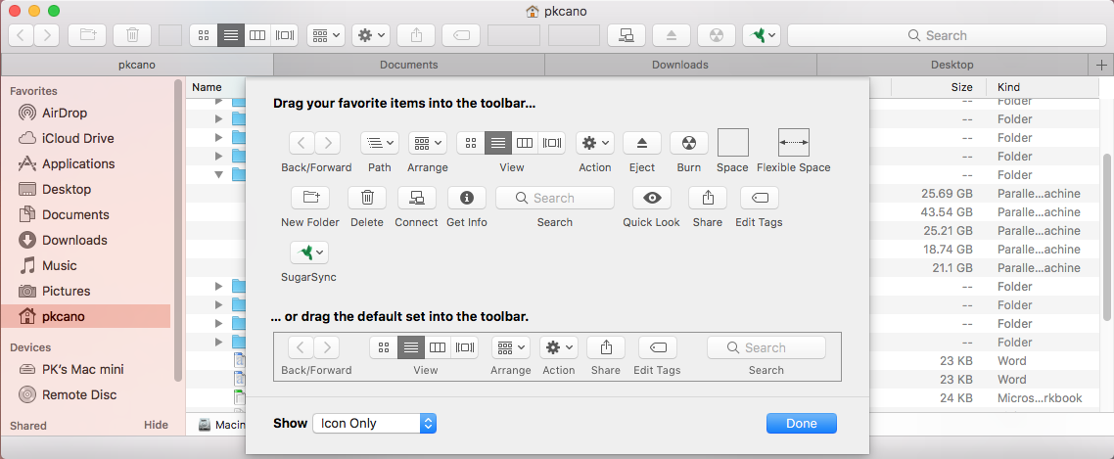Add a new tab with the plus button
The width and height of the screenshot is (1114, 459).
(1101, 65)
